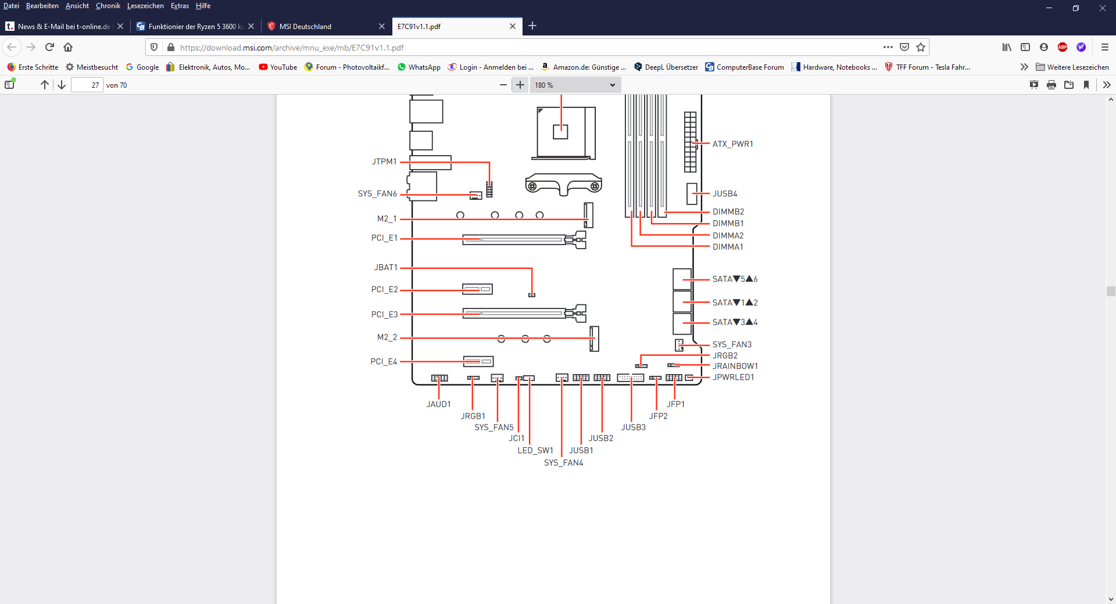Switch to presentation mode
The image size is (1116, 604).
point(1034,85)
